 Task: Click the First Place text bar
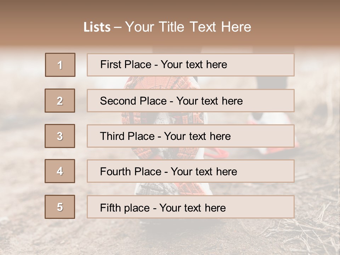(x=190, y=65)
